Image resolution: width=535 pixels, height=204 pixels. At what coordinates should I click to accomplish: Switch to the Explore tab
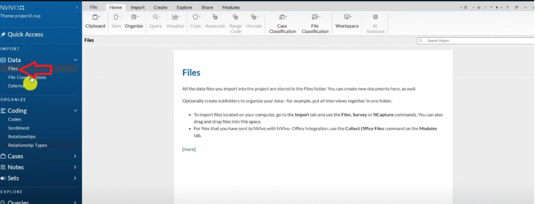[184, 7]
